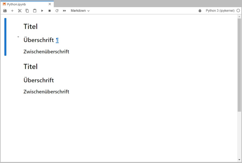Click the blue cell selection bar
The height and width of the screenshot is (163, 242).
pos(5,37)
